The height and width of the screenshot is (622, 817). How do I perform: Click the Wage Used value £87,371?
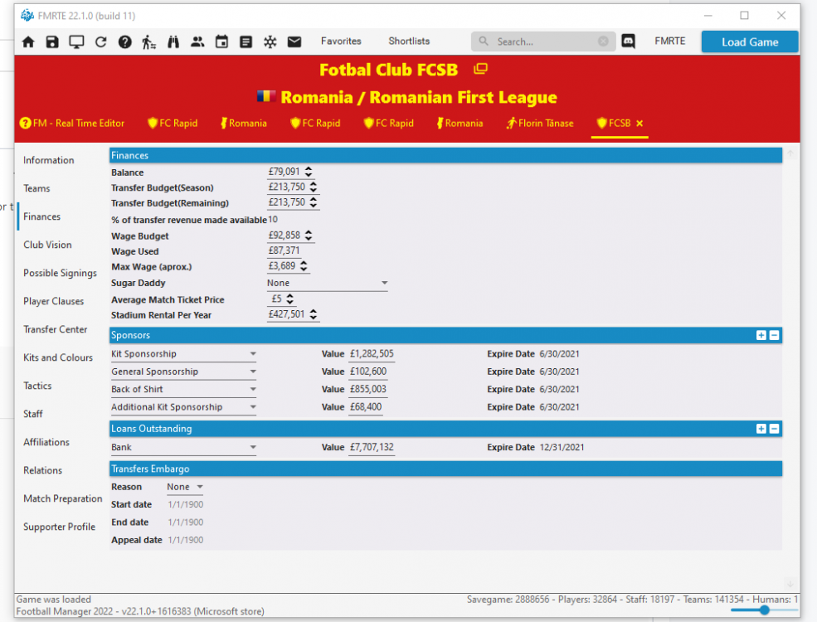[x=284, y=250]
